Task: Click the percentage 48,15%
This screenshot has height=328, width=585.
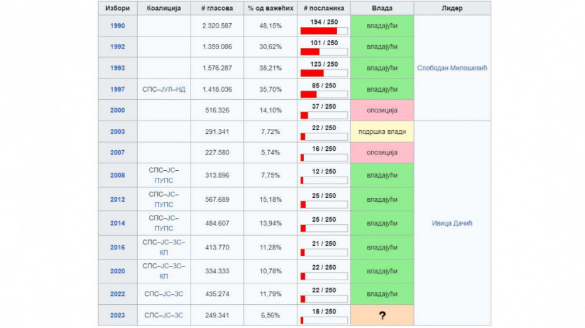Action: (x=270, y=26)
